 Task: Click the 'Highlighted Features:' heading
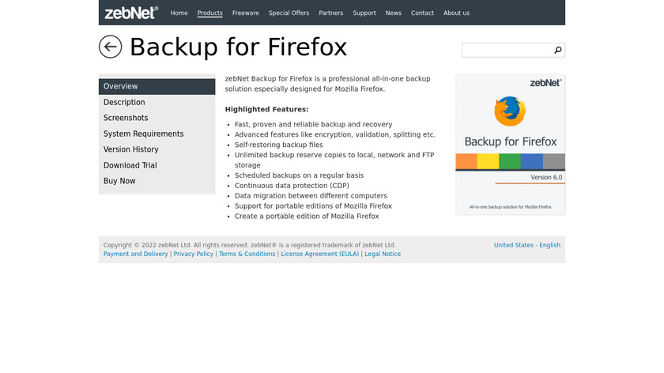coord(267,109)
